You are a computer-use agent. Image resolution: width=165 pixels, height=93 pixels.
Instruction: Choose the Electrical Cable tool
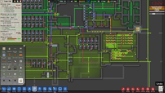(15, 49)
